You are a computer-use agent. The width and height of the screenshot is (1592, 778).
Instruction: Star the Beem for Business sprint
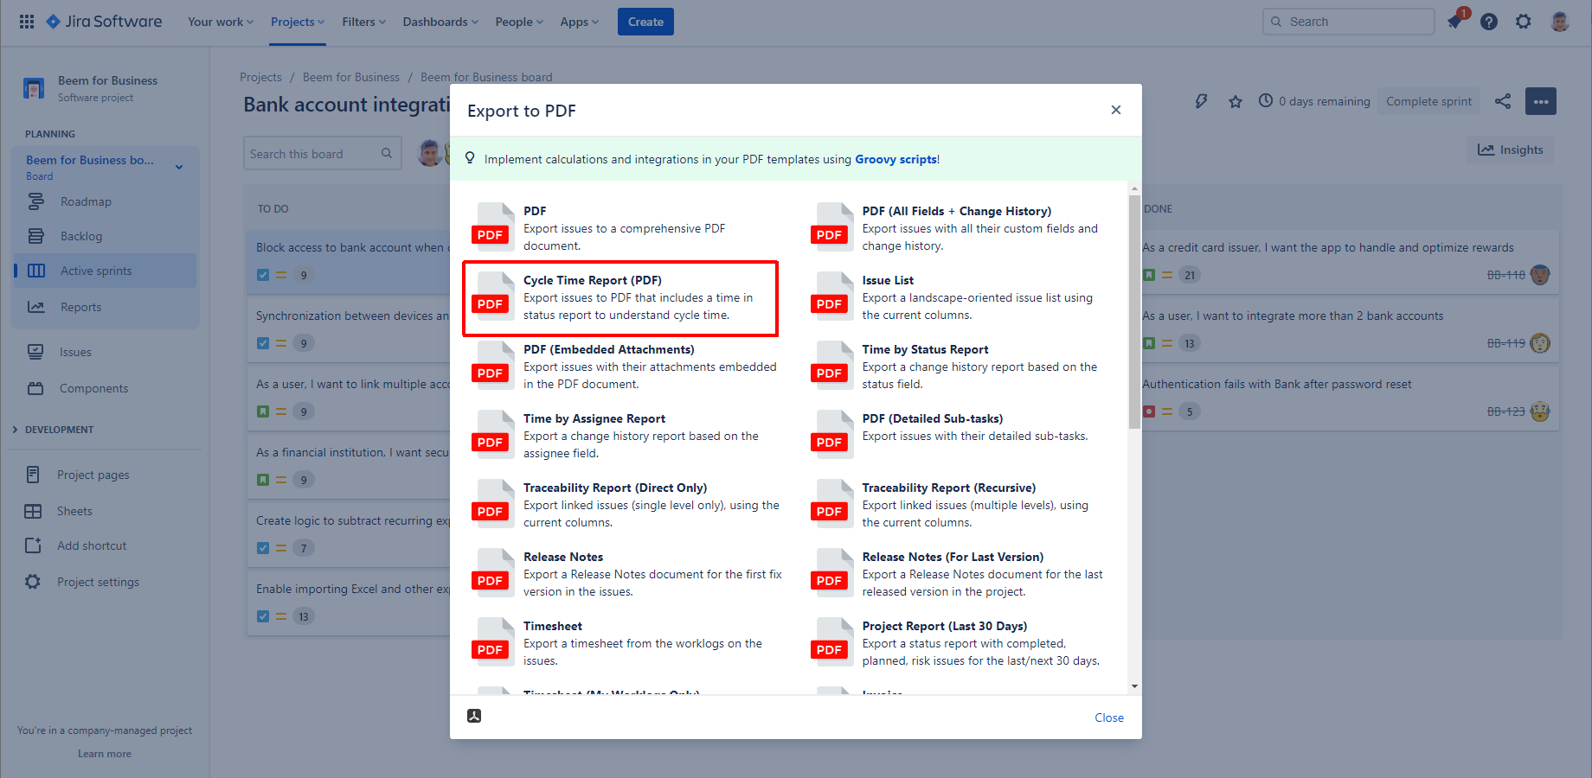click(x=1236, y=101)
